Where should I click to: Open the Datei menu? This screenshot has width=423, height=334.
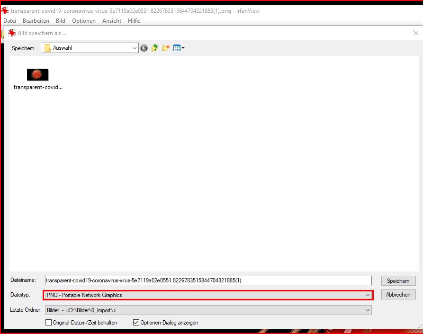coord(10,21)
